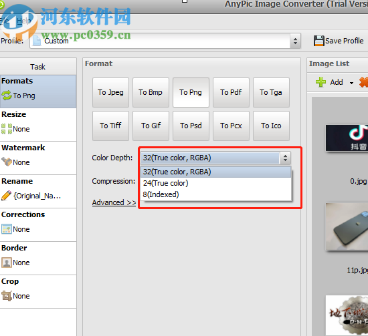This screenshot has width=368, height=336.
Task: Click the {Original_Na... rename value
Action: 37,196
